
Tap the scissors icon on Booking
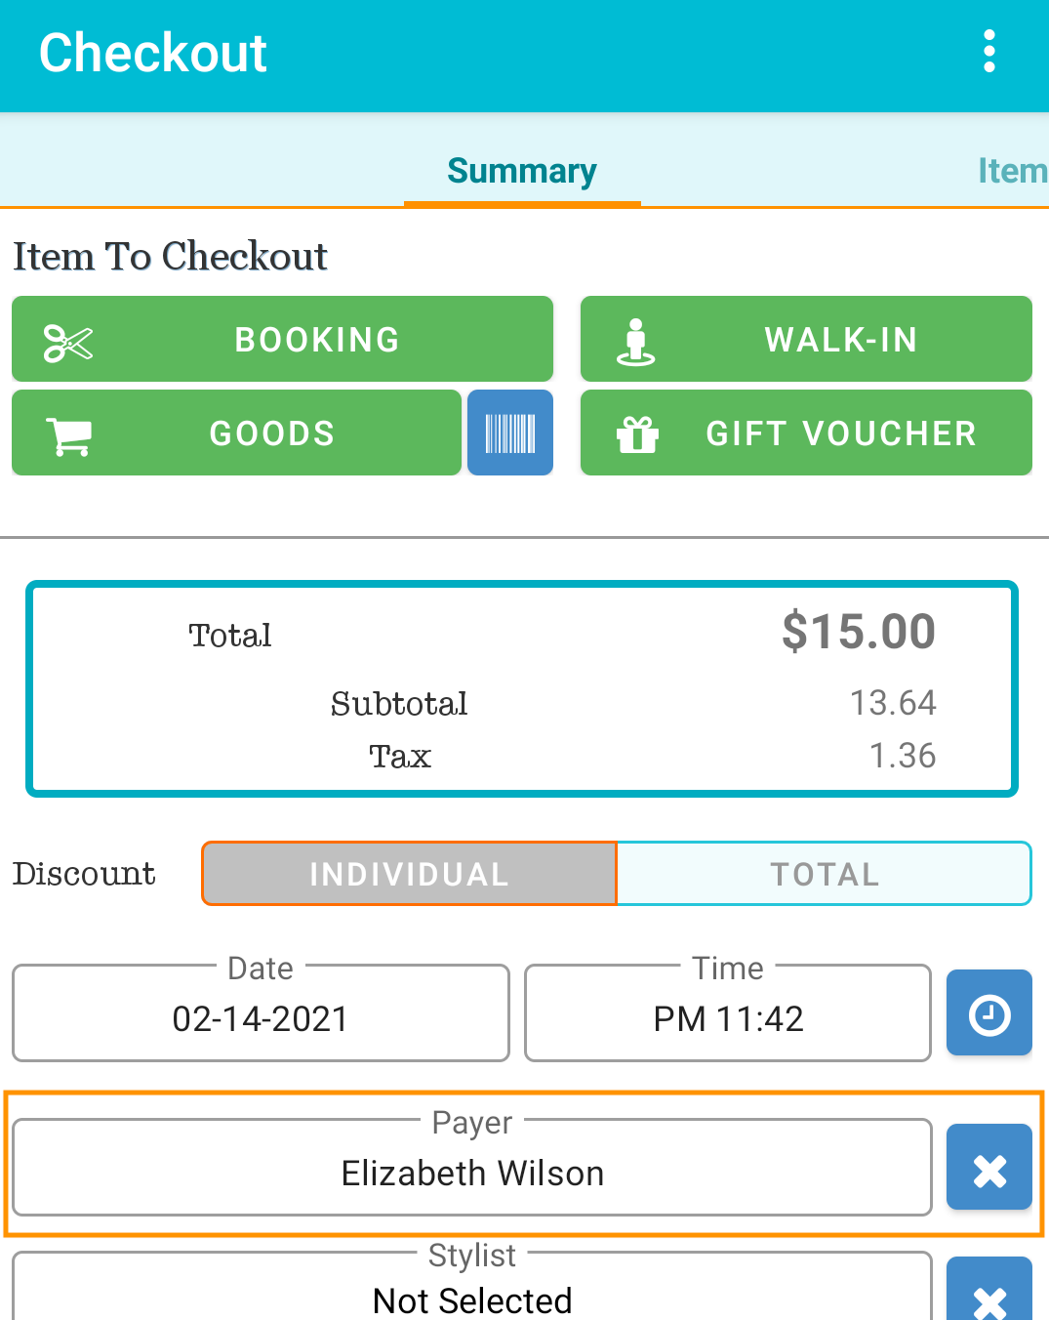[x=68, y=342]
